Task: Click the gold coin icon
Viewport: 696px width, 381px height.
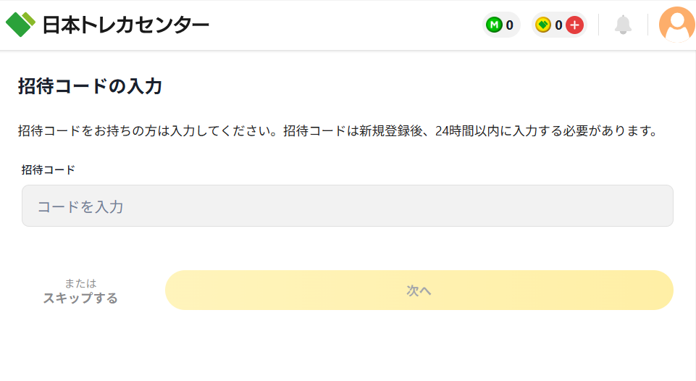Action: (x=543, y=25)
